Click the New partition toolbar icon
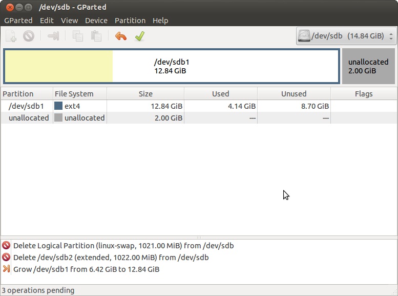The width and height of the screenshot is (398, 296). 11,36
